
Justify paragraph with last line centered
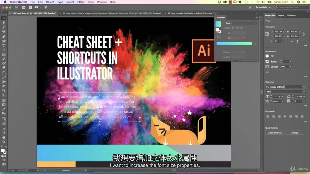pos(291,116)
